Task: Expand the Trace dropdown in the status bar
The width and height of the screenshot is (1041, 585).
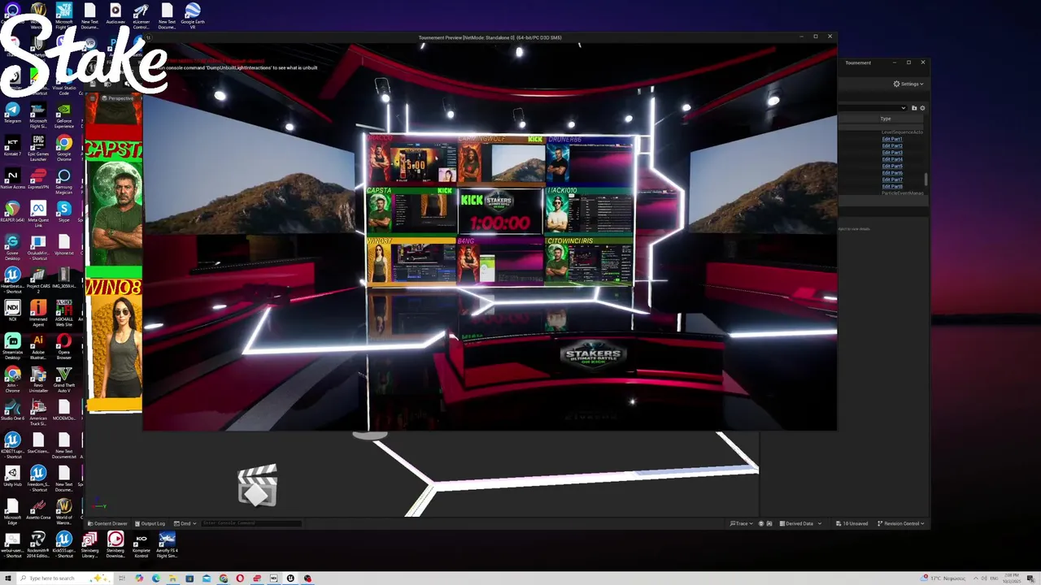Action: pyautogui.click(x=740, y=523)
